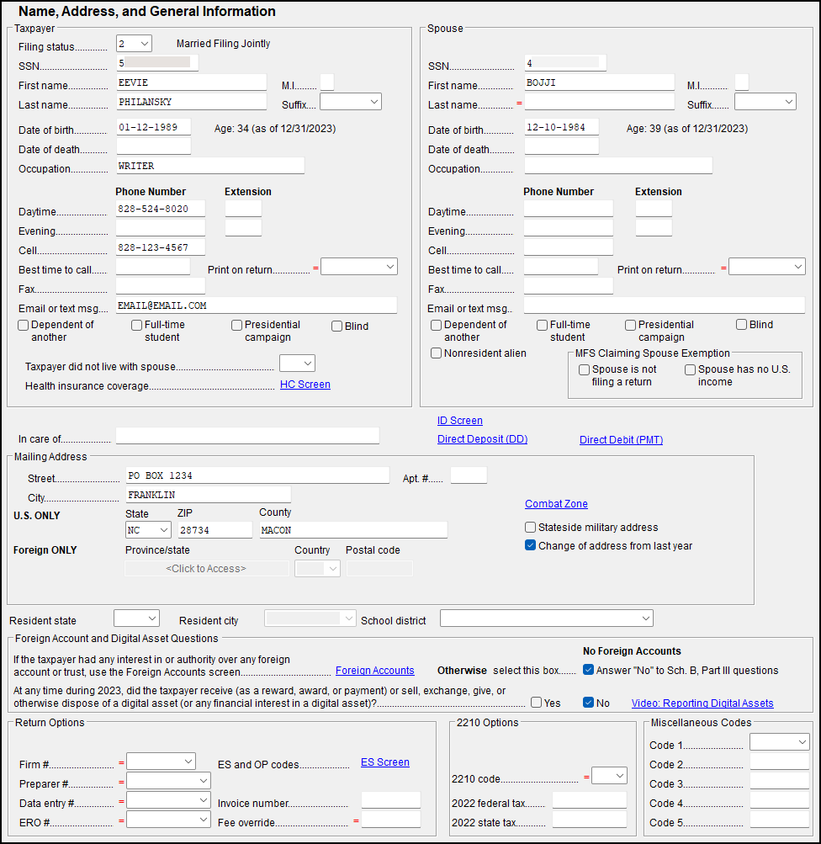Click Miscellaneous Code 2 field

[780, 762]
